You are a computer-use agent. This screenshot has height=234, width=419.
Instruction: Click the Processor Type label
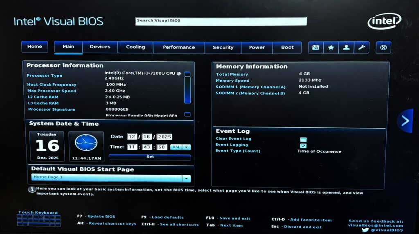pos(44,76)
